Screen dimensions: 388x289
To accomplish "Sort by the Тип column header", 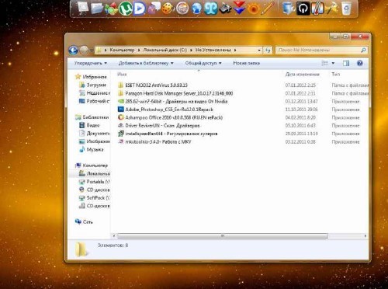I will tap(336, 75).
